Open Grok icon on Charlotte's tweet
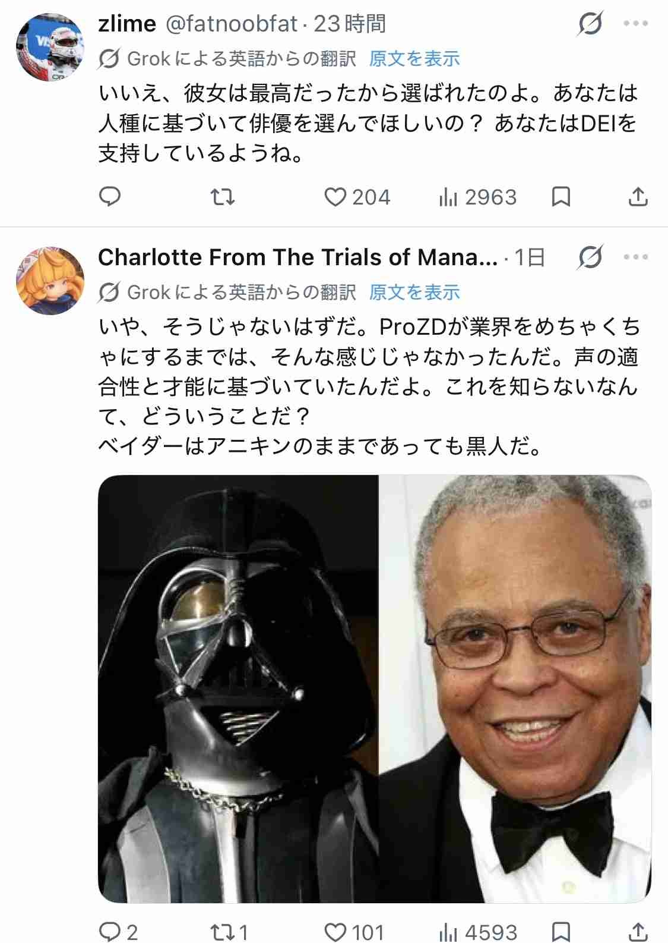 (591, 257)
